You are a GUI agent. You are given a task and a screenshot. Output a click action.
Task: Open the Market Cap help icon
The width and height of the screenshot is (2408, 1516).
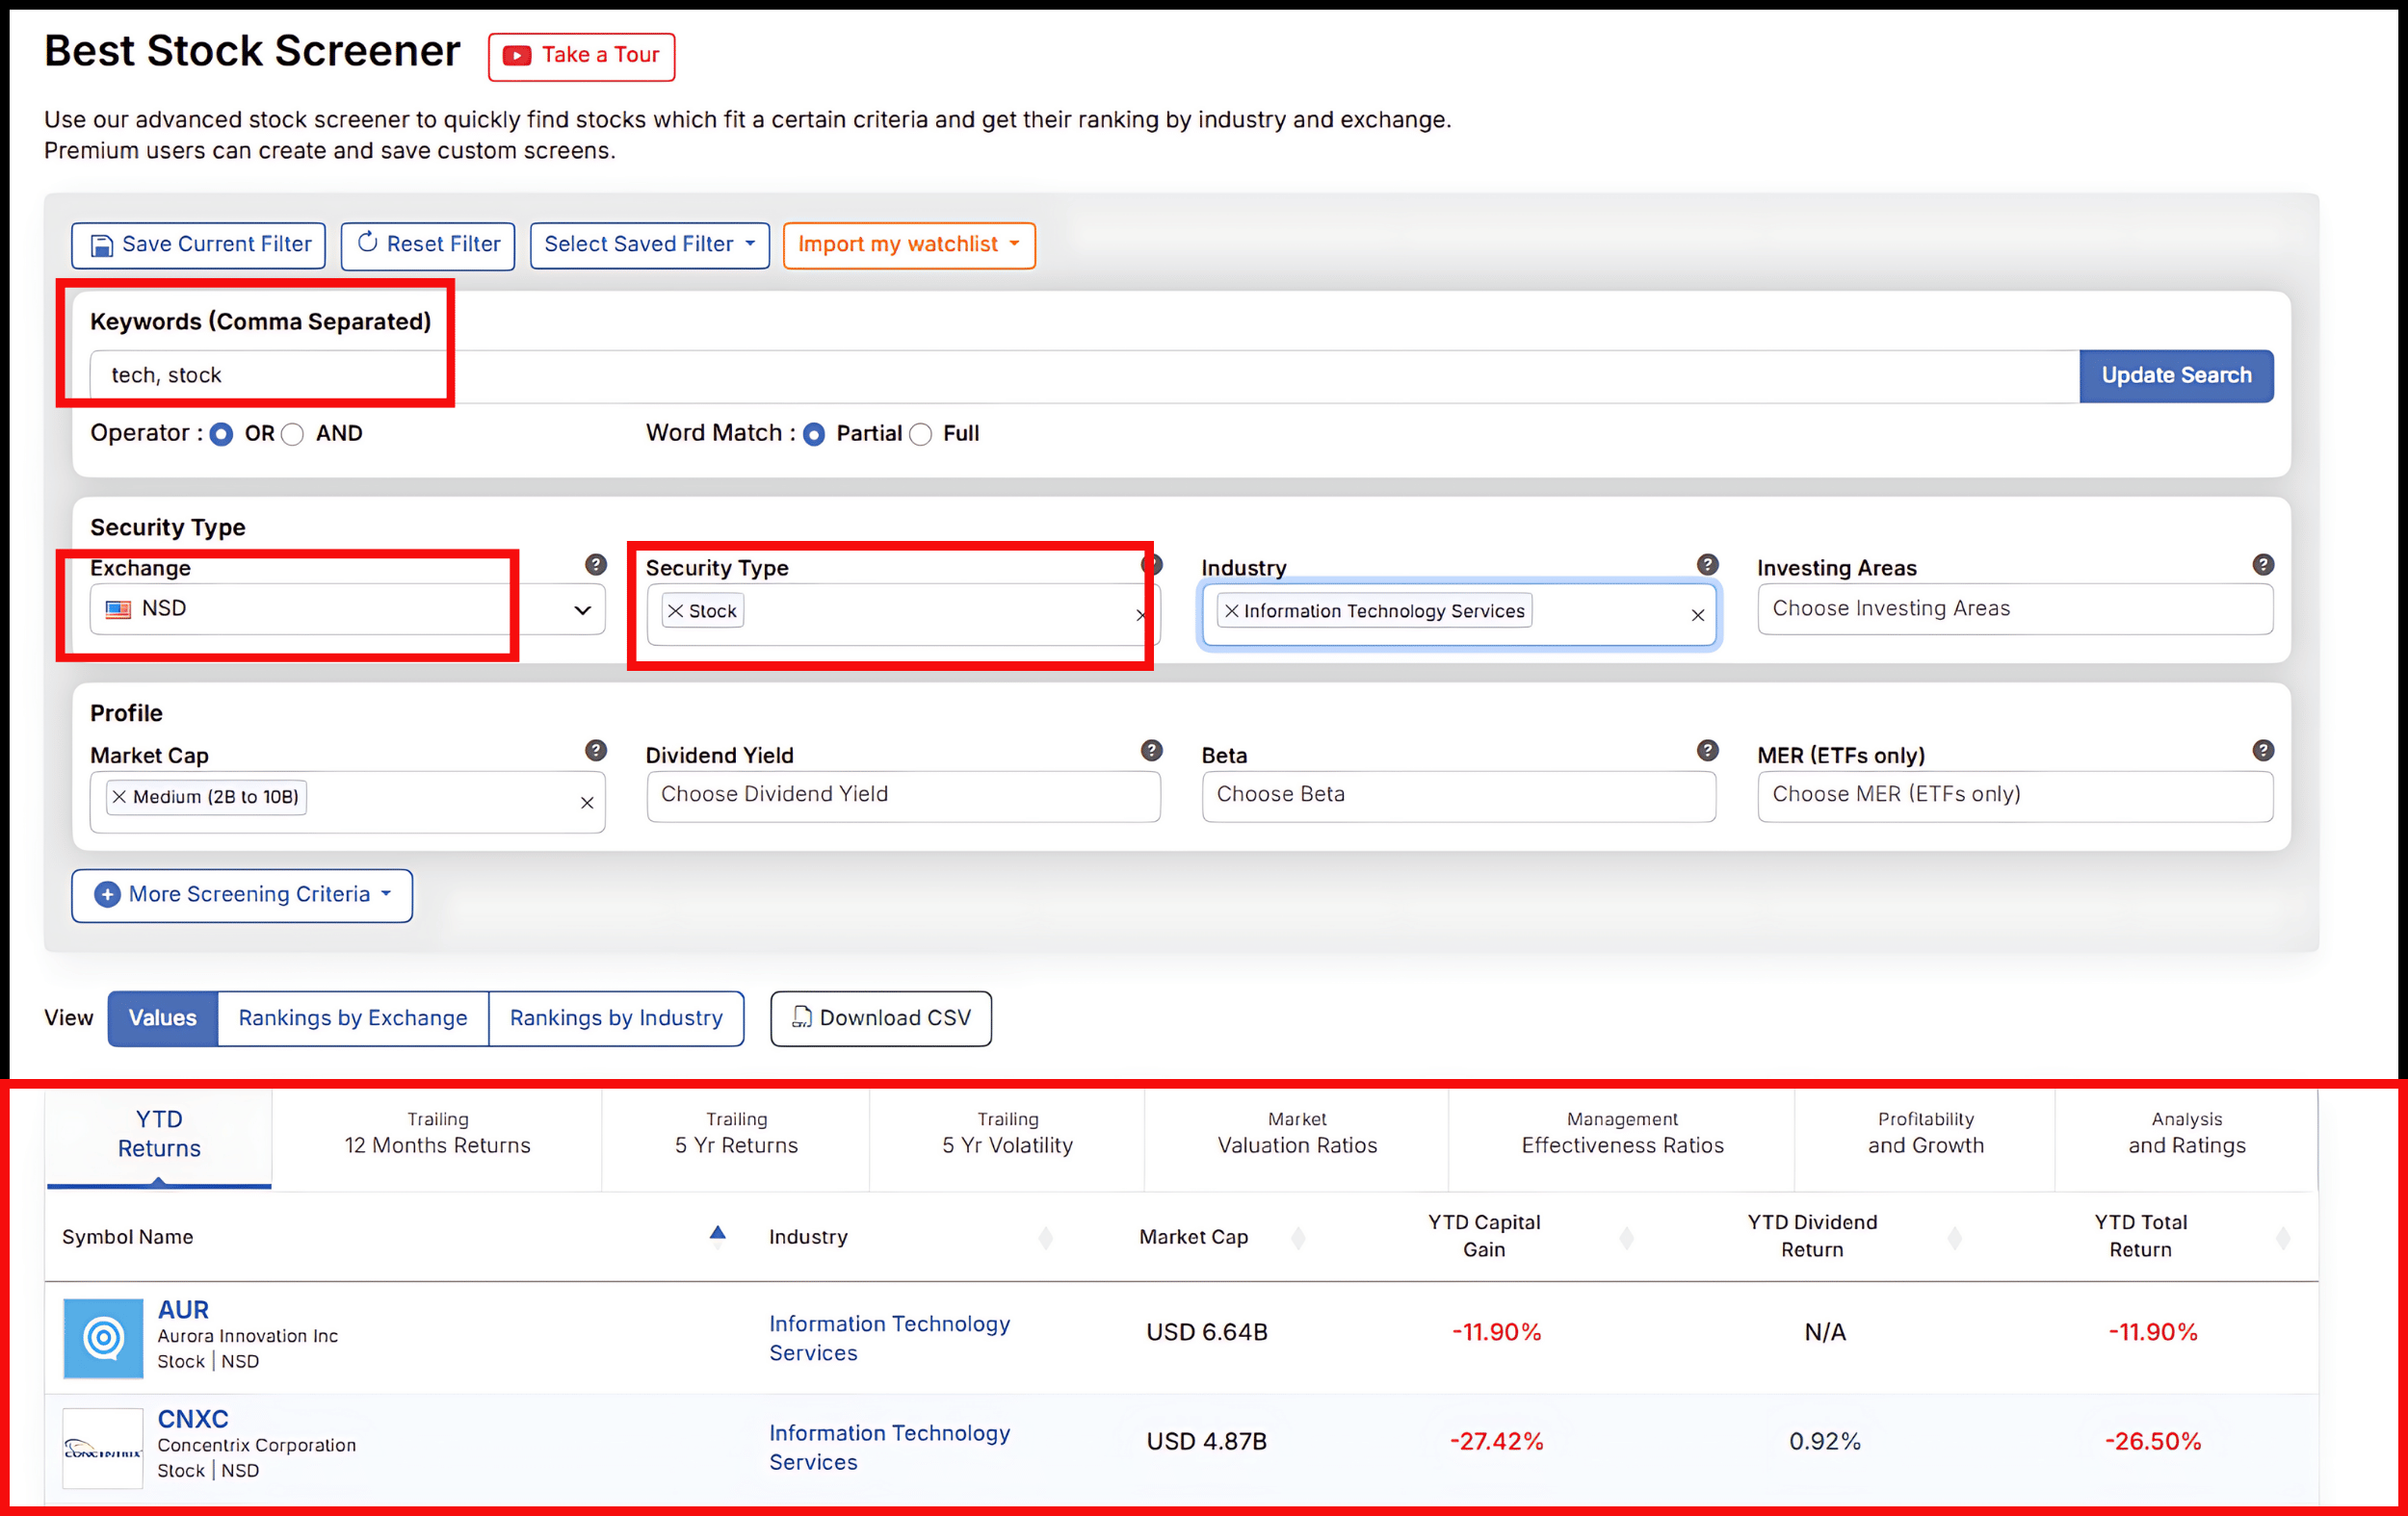595,751
